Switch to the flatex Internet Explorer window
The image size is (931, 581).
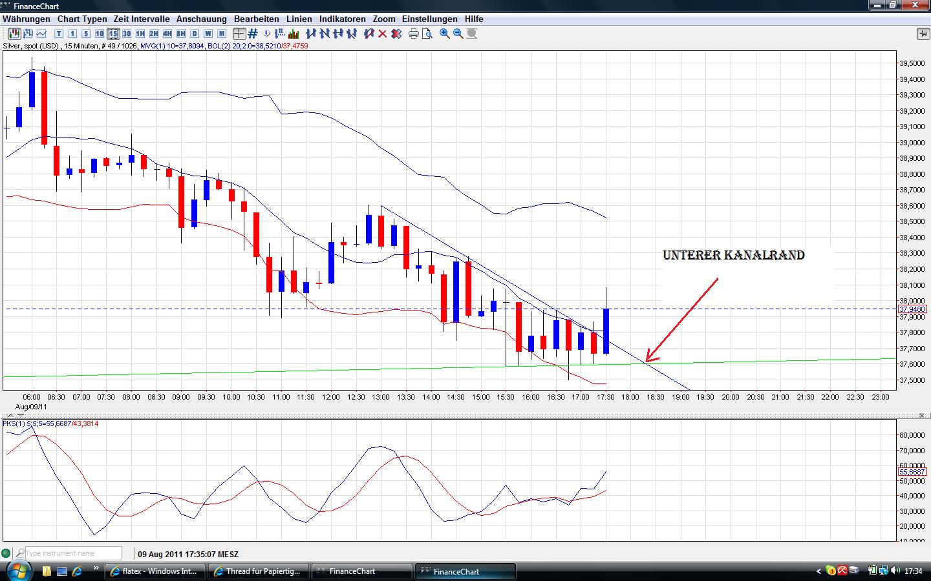pyautogui.click(x=155, y=571)
